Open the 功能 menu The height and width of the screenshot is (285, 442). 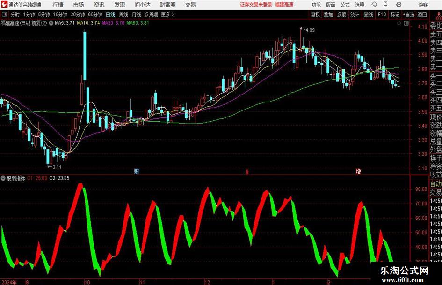316,5
